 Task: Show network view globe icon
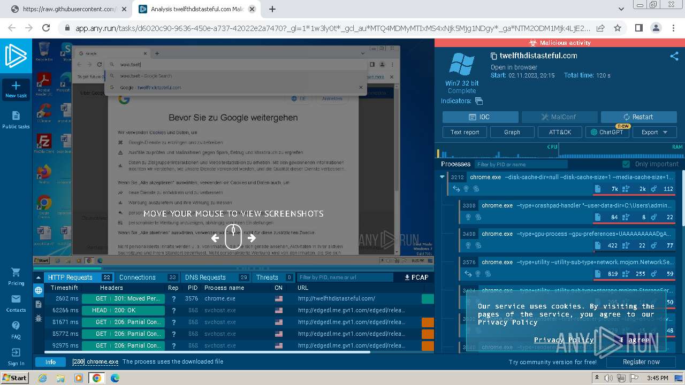39,290
